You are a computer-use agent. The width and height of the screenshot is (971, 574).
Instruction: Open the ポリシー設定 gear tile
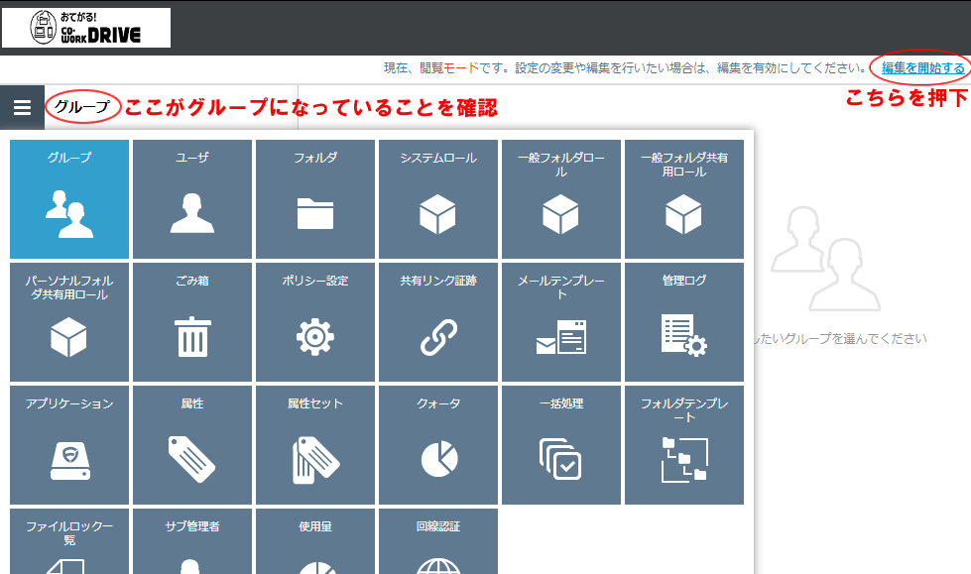coord(315,322)
